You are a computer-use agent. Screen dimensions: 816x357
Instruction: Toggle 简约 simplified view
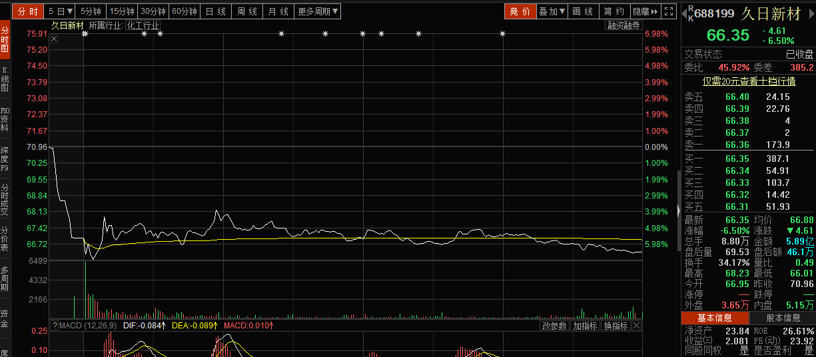(x=613, y=11)
